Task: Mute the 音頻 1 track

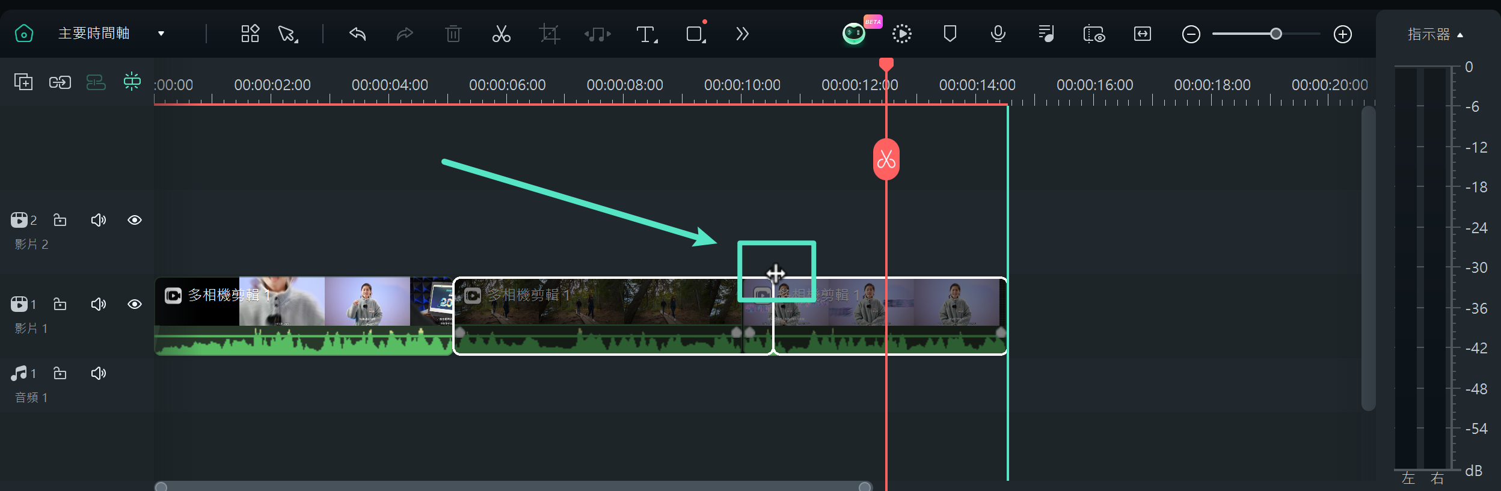Action: click(99, 373)
